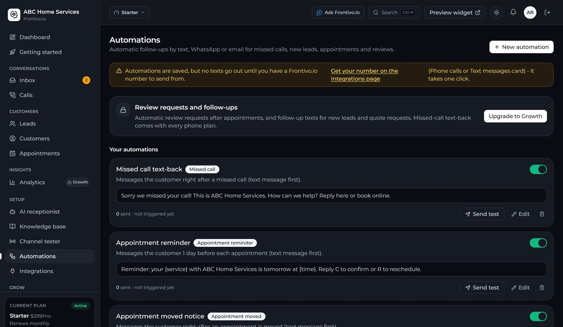The image size is (563, 327).
Task: Click the lock icon on Review requests card
Action: [123, 110]
